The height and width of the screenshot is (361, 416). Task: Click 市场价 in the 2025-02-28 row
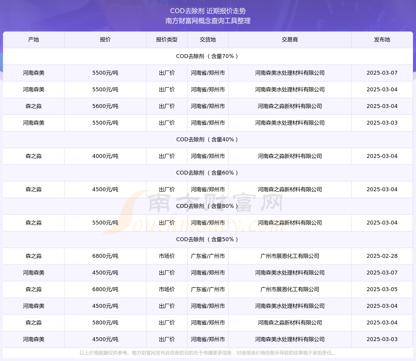pos(167,256)
